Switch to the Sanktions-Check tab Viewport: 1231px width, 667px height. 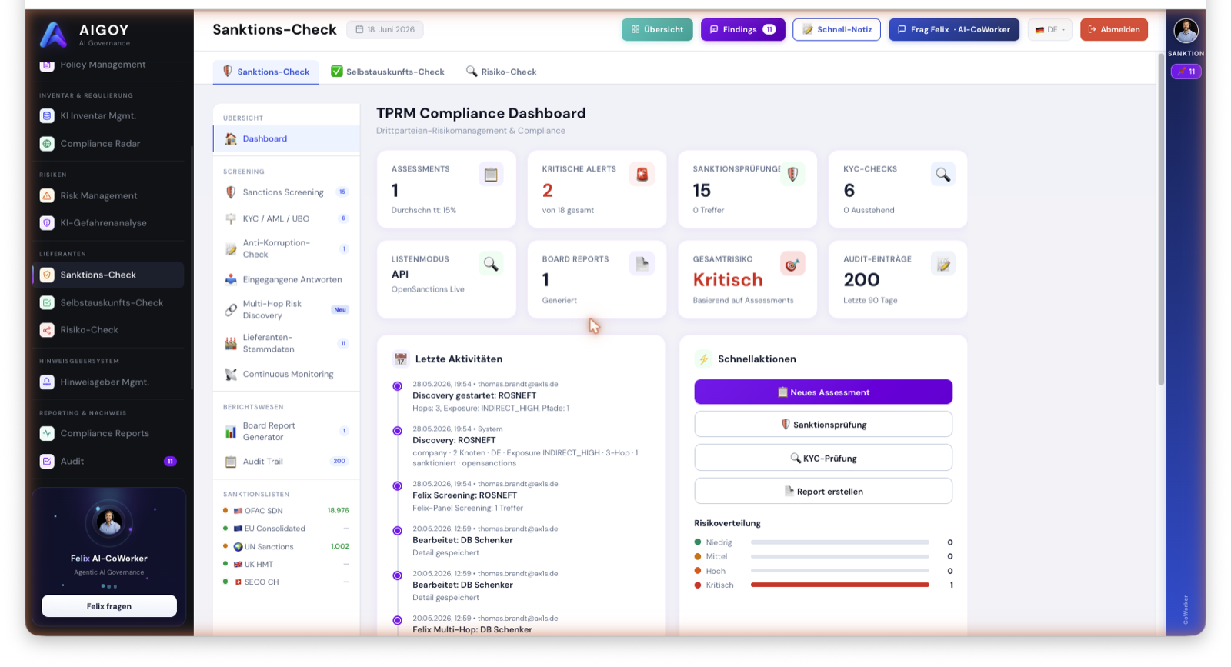(265, 72)
